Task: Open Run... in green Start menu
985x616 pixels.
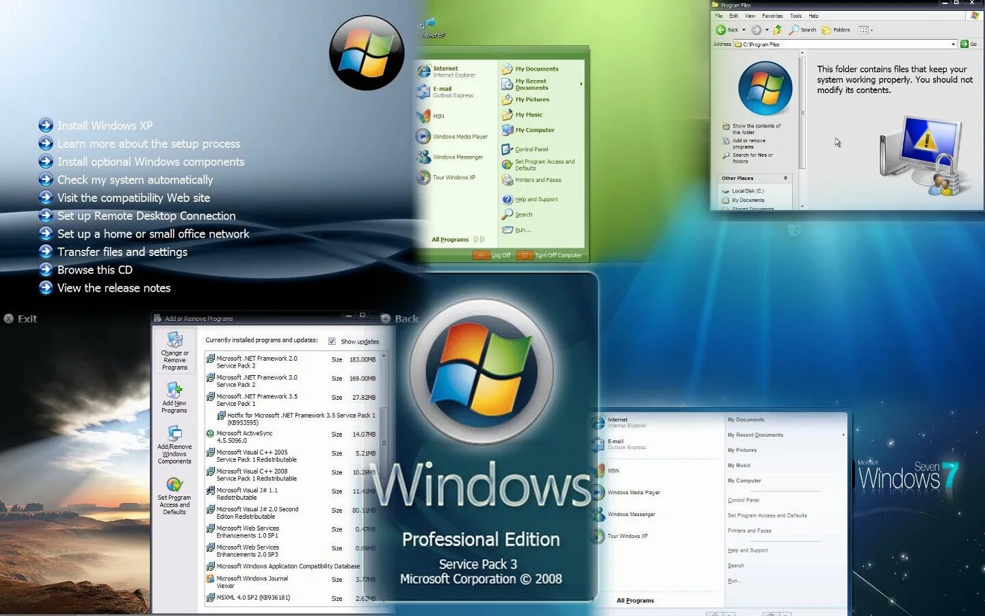Action: (x=516, y=230)
